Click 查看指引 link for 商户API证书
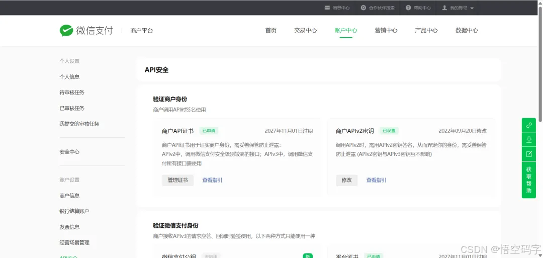 (212, 180)
